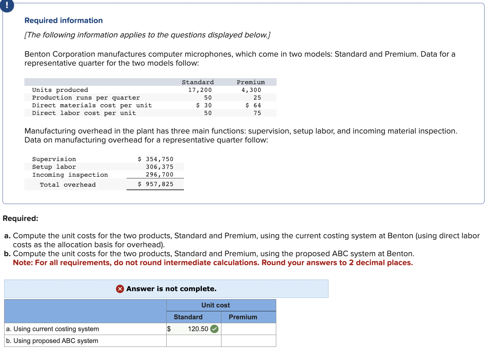Click the 'Direct materials cost per unit' label
The height and width of the screenshot is (351, 489).
92,105
